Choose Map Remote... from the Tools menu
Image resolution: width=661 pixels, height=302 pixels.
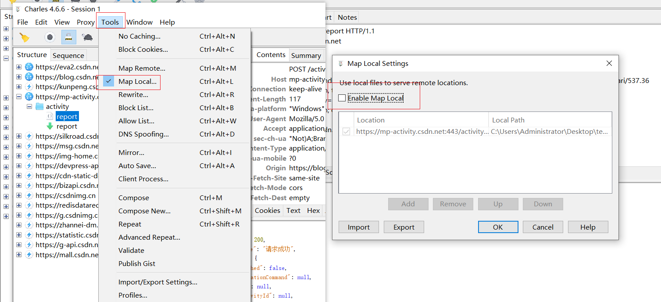click(x=175, y=68)
